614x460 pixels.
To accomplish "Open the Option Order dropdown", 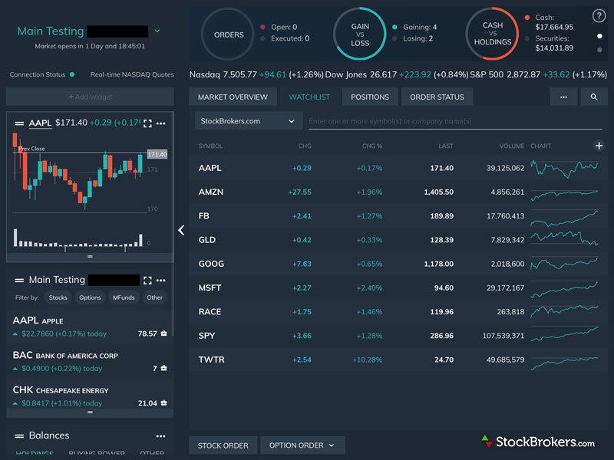I will click(302, 445).
